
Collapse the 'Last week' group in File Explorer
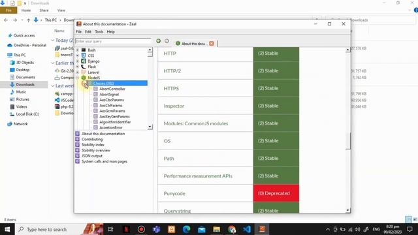click(52, 86)
